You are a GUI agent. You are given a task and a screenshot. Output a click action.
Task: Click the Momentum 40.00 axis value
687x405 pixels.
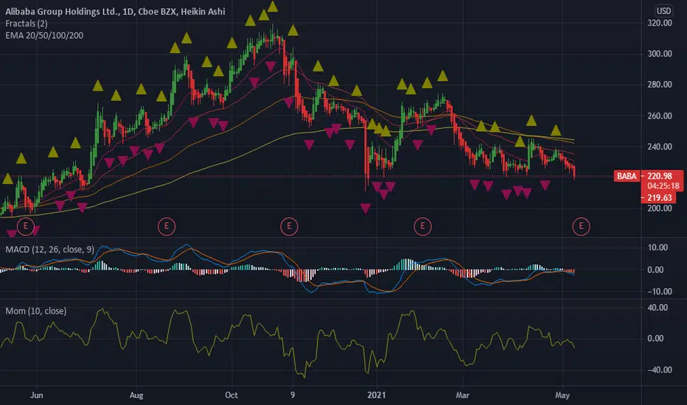point(658,308)
